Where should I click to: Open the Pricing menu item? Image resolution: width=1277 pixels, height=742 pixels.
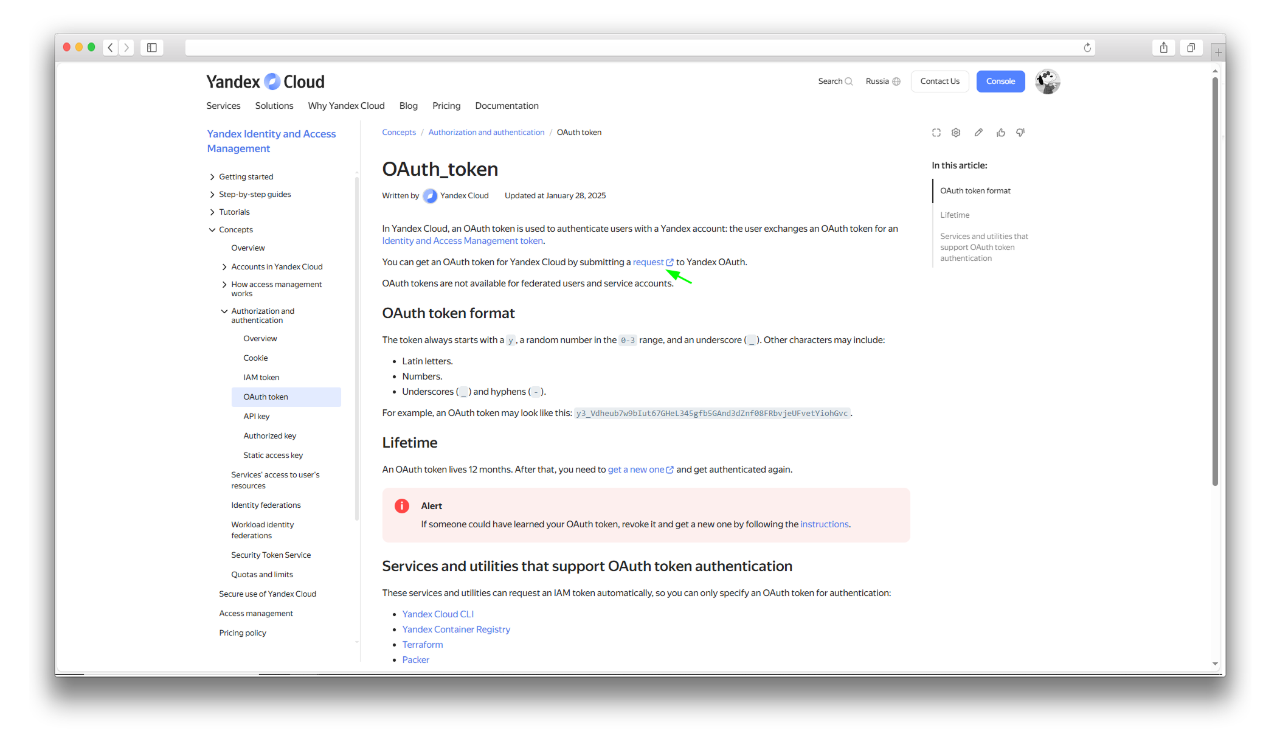[x=446, y=106]
